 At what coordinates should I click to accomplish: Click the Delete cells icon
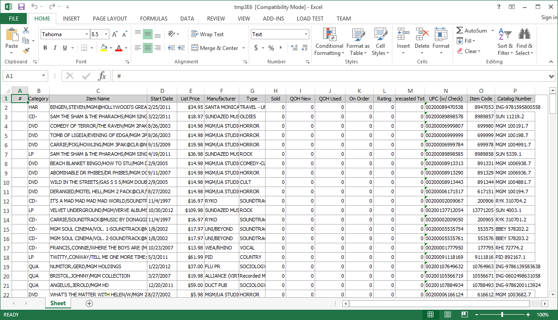[x=422, y=34]
